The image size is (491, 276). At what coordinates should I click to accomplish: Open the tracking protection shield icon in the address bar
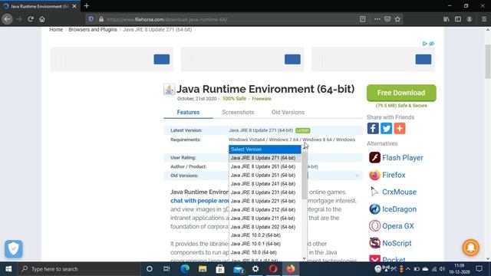91,19
